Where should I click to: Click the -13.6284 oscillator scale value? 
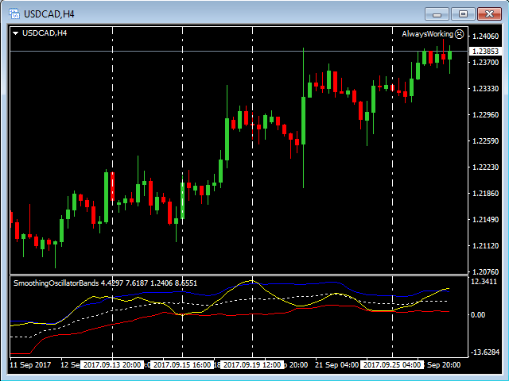pyautogui.click(x=484, y=352)
